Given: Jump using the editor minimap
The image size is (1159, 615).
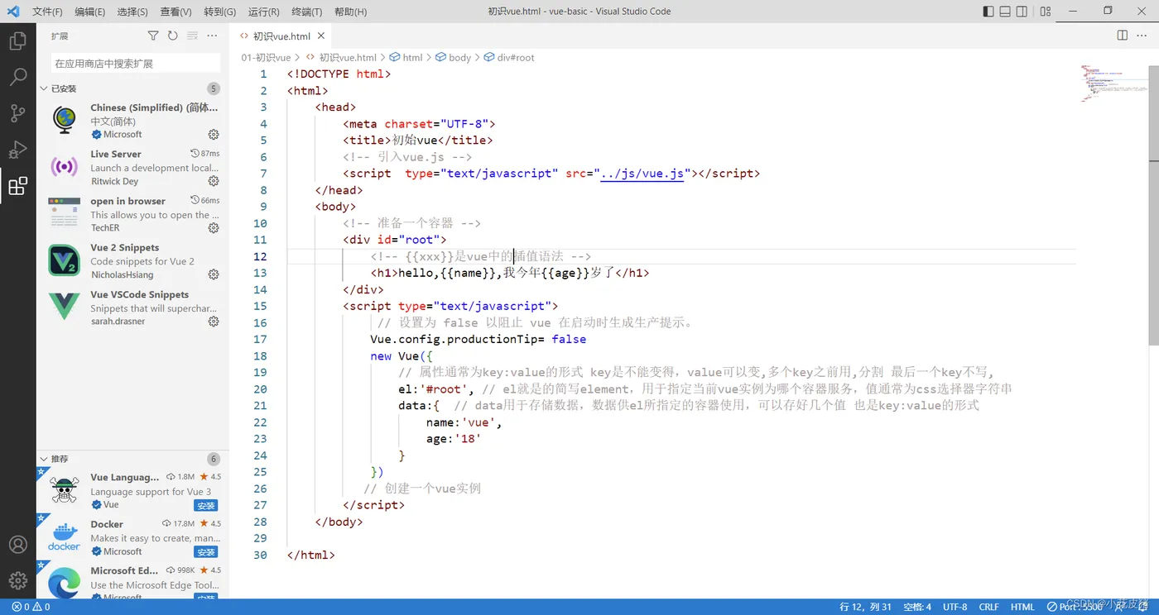Looking at the screenshot, I should [x=1113, y=83].
